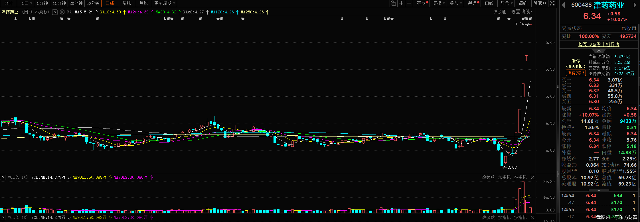Enable 画线 drawing tools
Viewport: 640px width, 222px height.
click(x=489, y=3)
